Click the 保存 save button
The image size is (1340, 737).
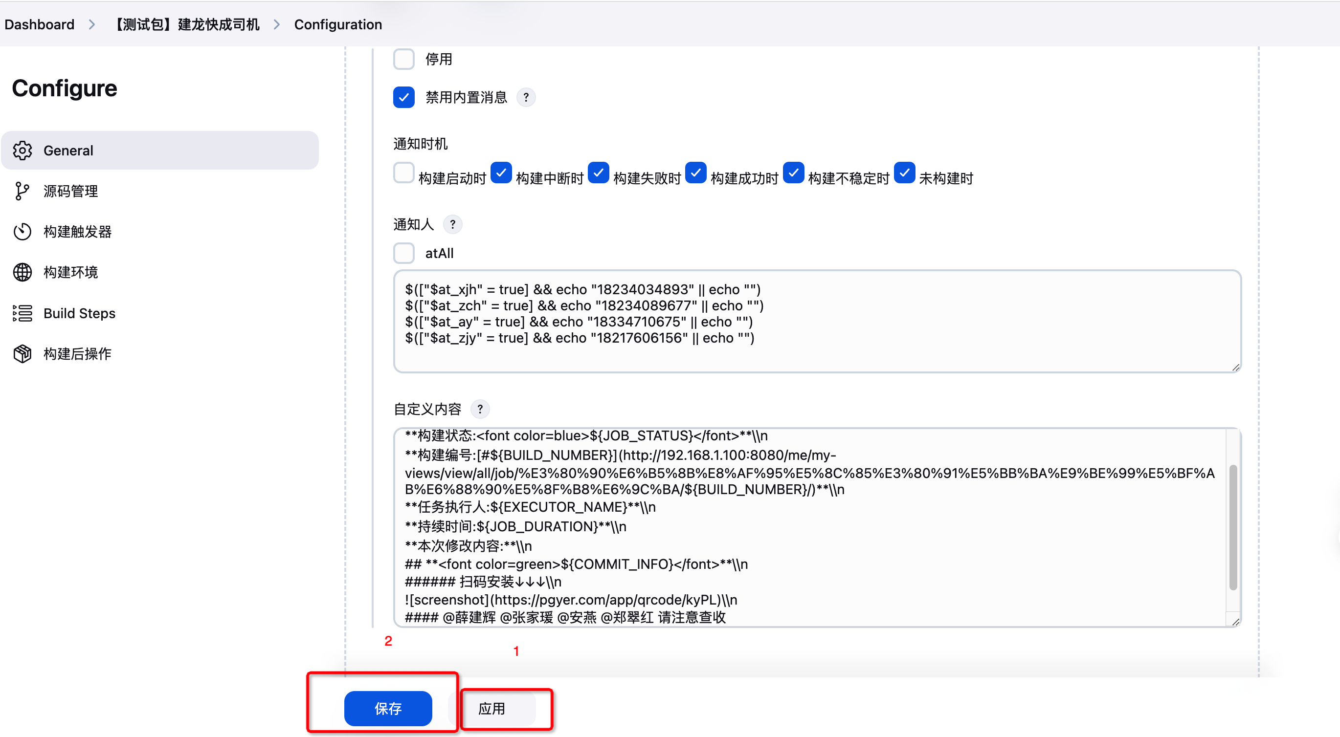[x=388, y=709]
